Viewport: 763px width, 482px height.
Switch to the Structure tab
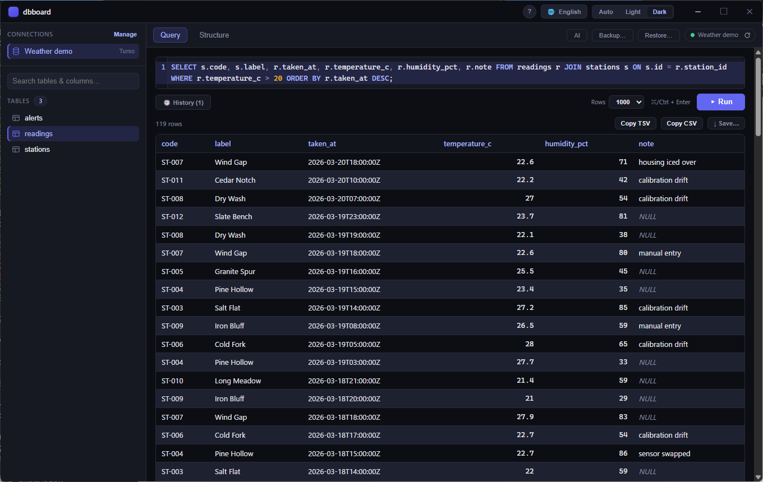click(x=214, y=35)
